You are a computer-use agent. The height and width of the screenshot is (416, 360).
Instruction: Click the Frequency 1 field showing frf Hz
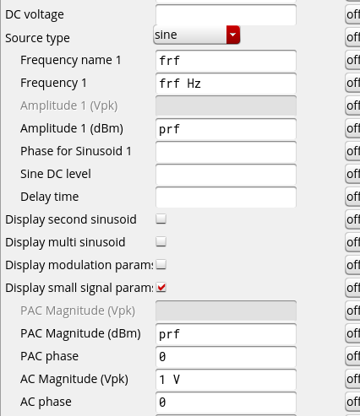[226, 84]
